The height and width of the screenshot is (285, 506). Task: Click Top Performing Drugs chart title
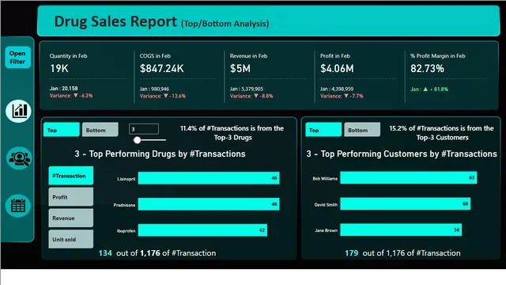(x=160, y=154)
